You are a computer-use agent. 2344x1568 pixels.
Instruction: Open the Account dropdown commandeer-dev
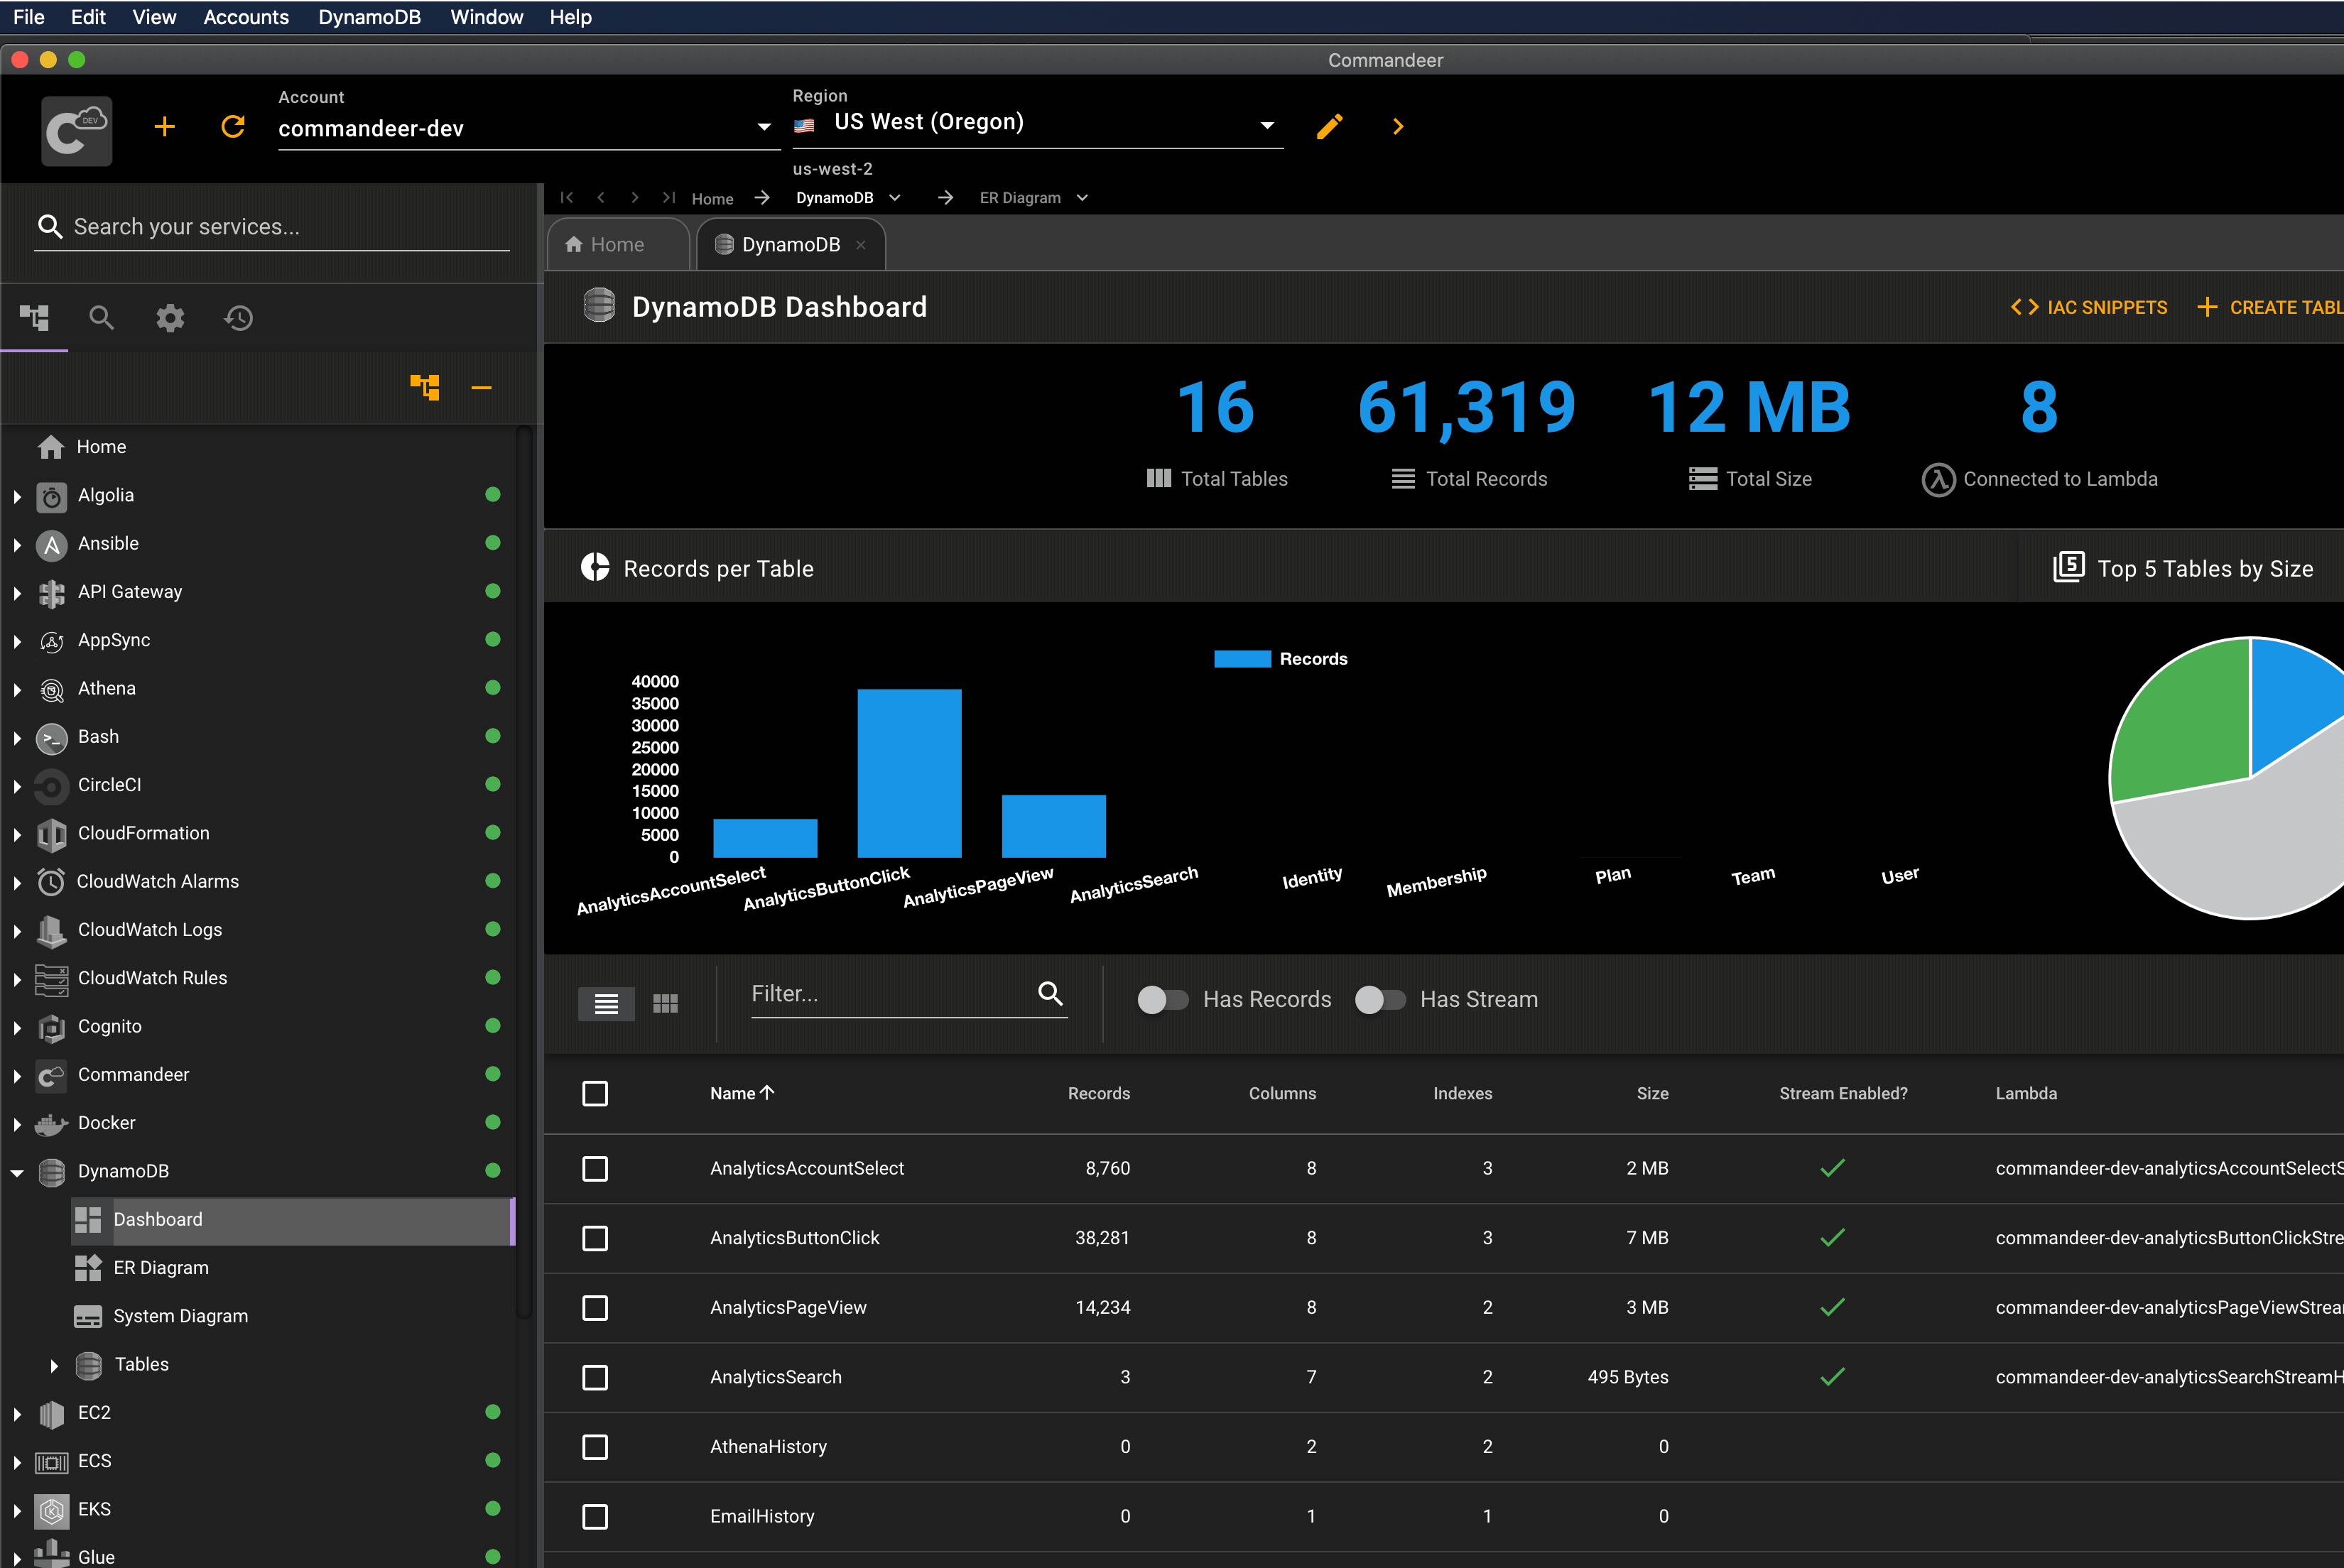pos(528,128)
